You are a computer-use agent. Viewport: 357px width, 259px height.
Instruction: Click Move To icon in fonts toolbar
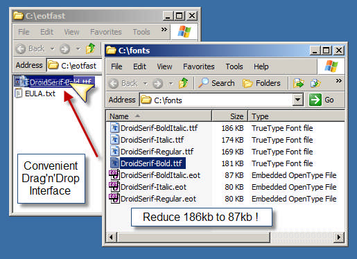[298, 83]
